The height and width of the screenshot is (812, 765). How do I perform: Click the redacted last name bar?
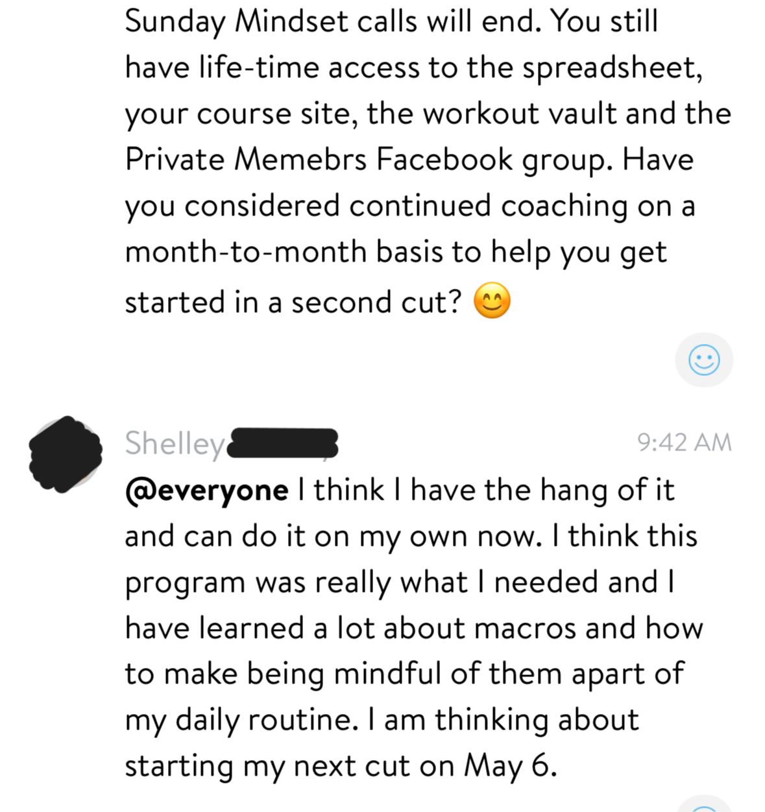click(x=284, y=443)
